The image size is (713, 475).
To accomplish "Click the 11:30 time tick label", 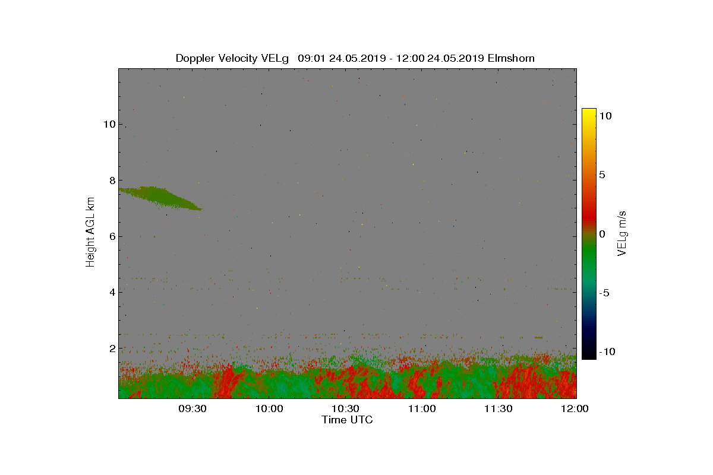I will pos(499,408).
